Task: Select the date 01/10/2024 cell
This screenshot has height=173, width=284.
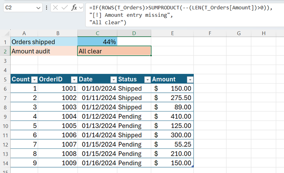Action: pos(97,89)
